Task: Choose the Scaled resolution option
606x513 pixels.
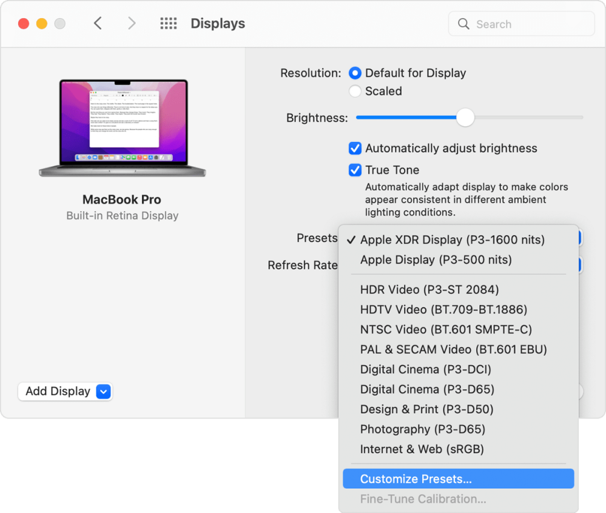Action: 355,92
